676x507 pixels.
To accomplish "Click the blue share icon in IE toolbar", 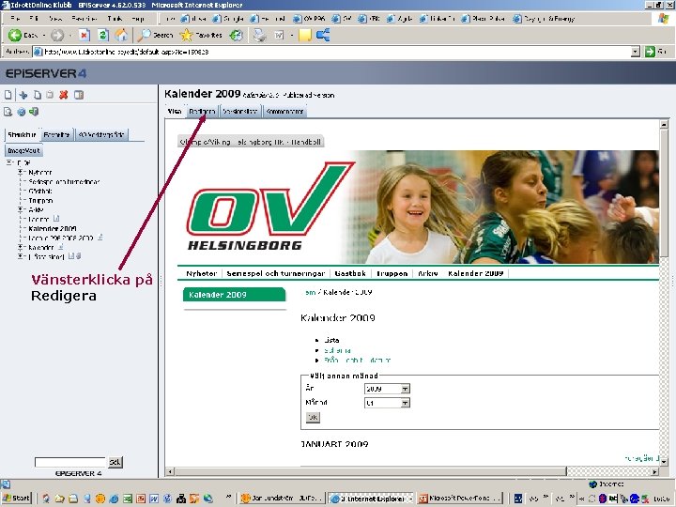I will coord(323,35).
